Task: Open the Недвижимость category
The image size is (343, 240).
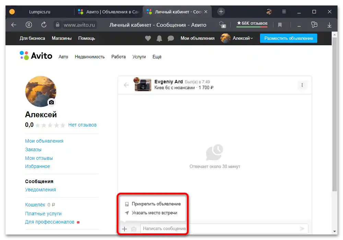Action: [90, 57]
